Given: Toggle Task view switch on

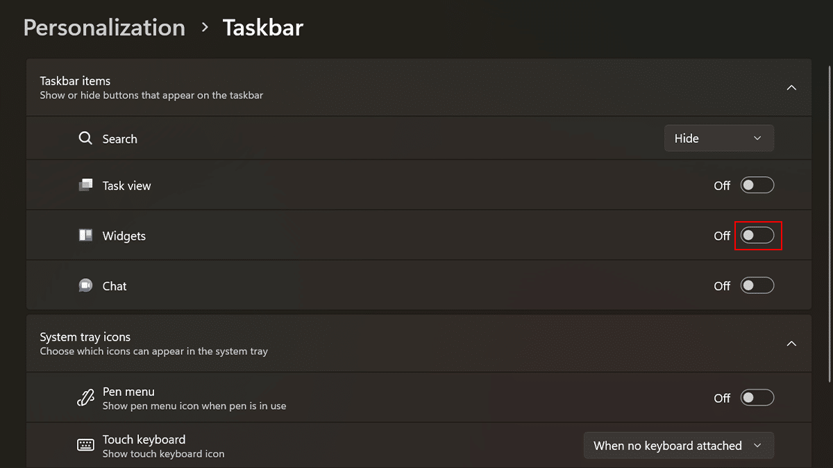Looking at the screenshot, I should (x=757, y=185).
